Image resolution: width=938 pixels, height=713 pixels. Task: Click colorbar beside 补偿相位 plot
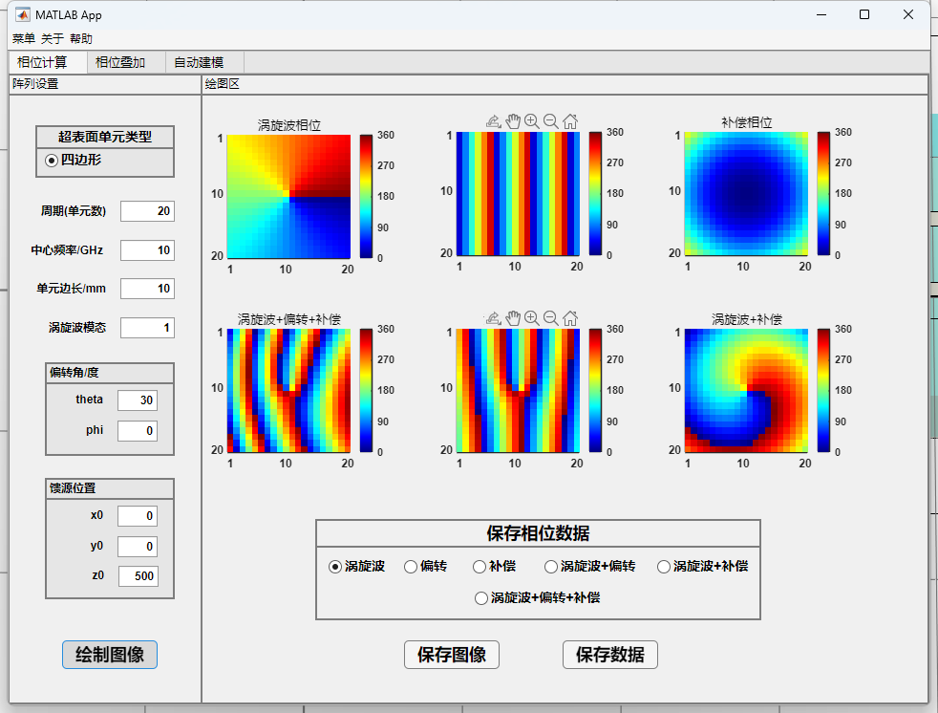(x=823, y=194)
